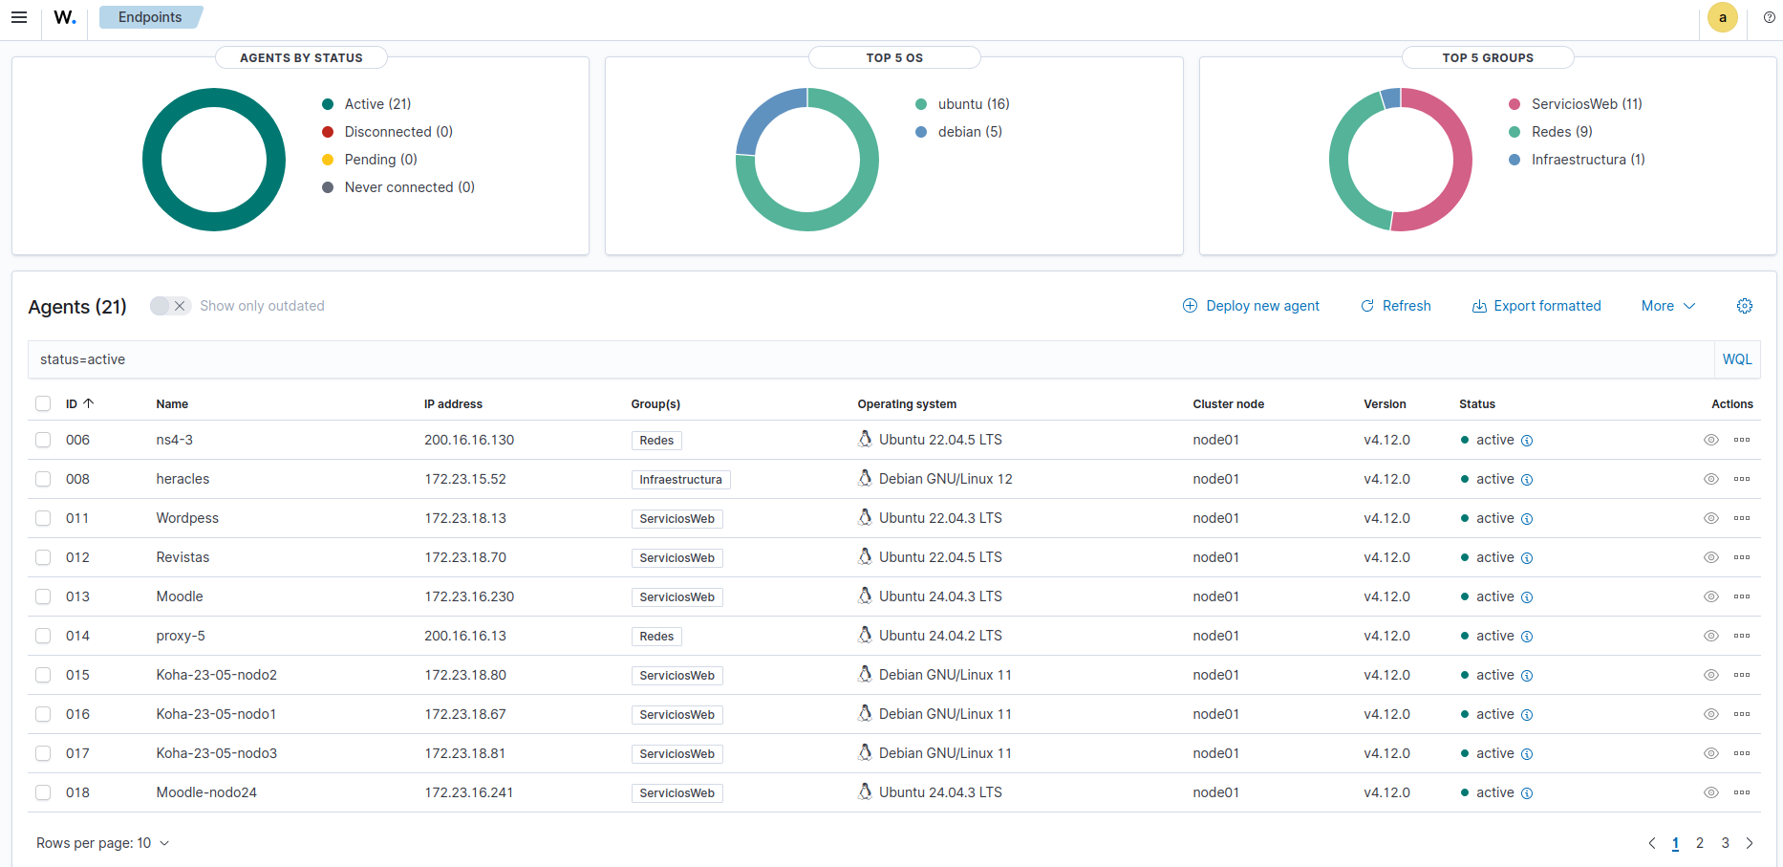The image size is (1783, 867).
Task: Open more actions for Moodle-nodo24
Action: pos(1742,792)
